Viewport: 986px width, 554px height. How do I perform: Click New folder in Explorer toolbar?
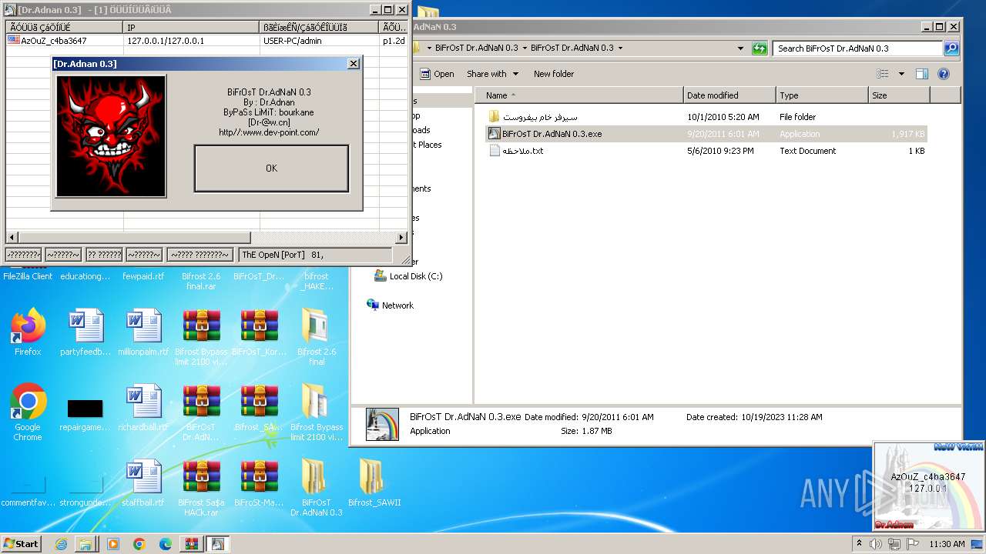[554, 74]
